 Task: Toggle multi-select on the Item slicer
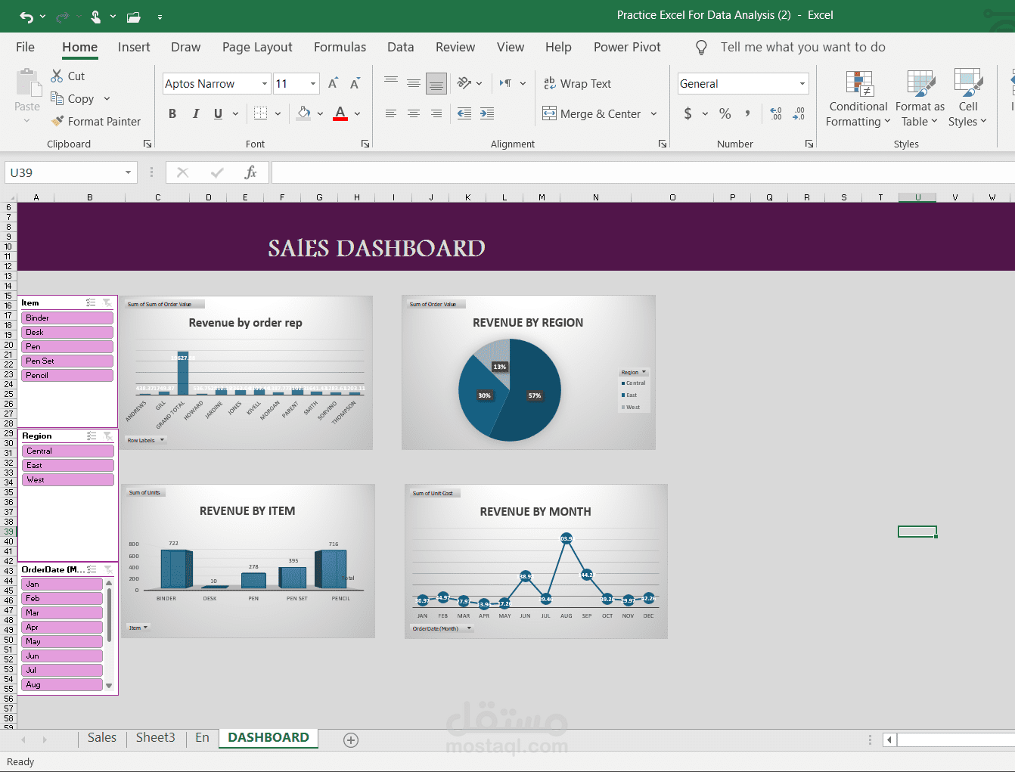tap(91, 302)
